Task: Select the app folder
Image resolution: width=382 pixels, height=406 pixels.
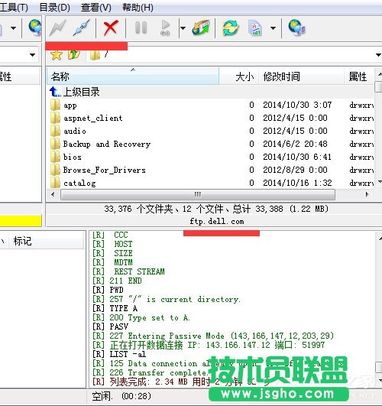Action: point(70,105)
